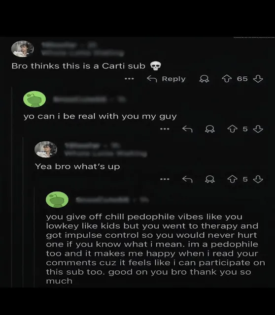The image size is (275, 315).
Task: Open green Snoo avatar of second commenter
Action: click(x=34, y=99)
